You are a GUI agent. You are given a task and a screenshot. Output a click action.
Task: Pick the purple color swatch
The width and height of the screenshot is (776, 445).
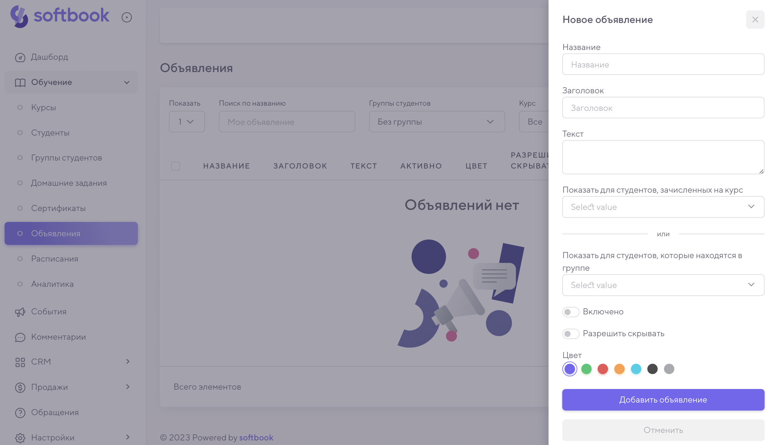tap(570, 369)
